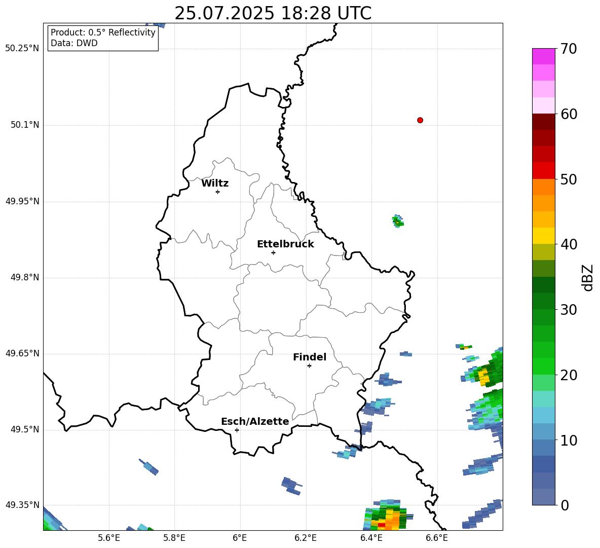Click the 5.6°E longitude label

pos(109,538)
